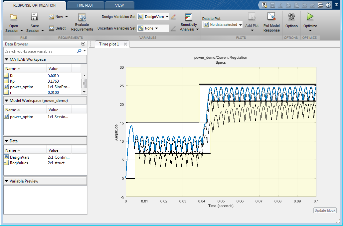Viewport: 343px width, 226px height.
Task: Open Sensitivity Analysis tool
Action: [x=189, y=18]
